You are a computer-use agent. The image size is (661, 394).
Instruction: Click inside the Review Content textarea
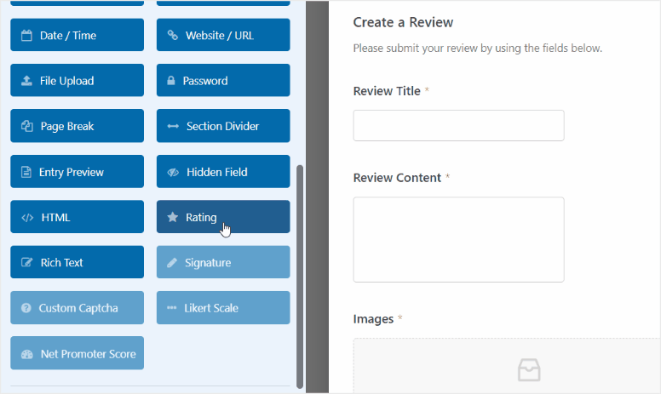[x=458, y=239]
